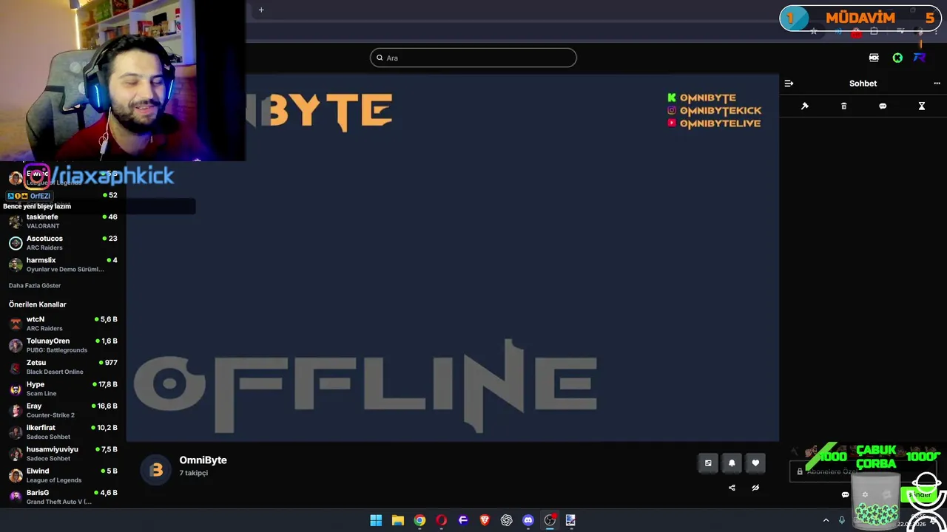Show hidden system tray icons
This screenshot has width=947, height=532.
click(x=826, y=520)
